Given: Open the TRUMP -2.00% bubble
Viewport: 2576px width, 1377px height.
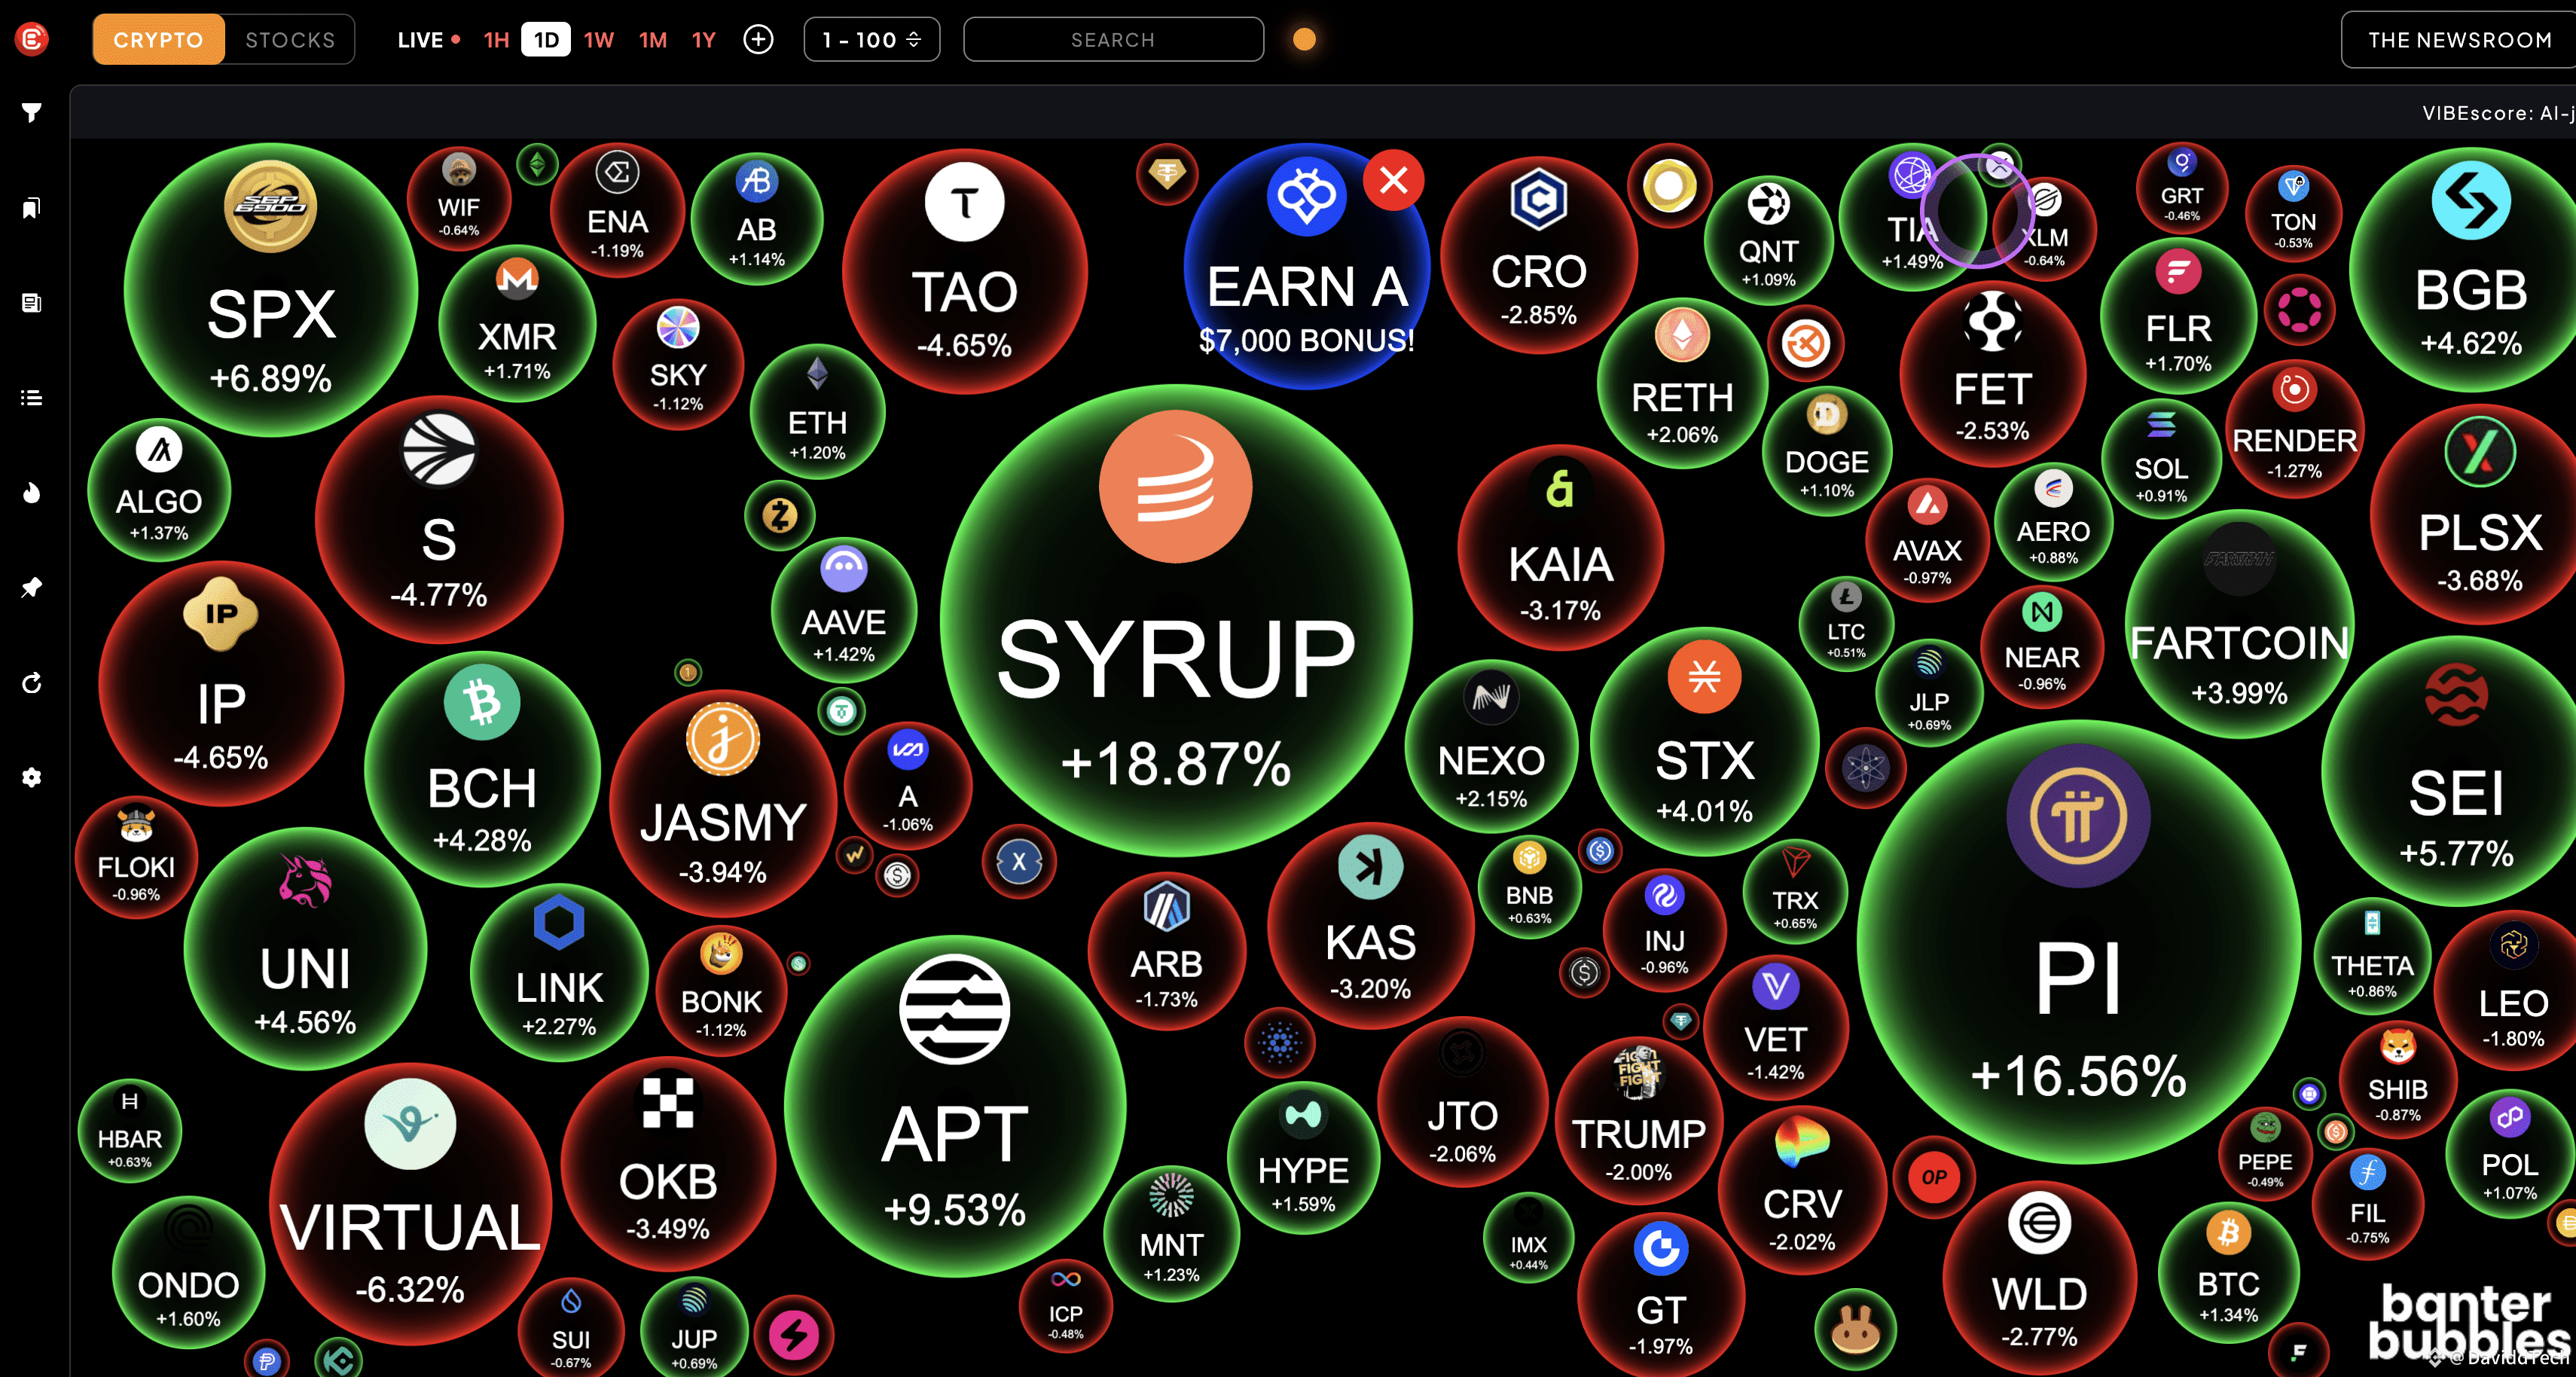Looking at the screenshot, I should pos(1638,1120).
